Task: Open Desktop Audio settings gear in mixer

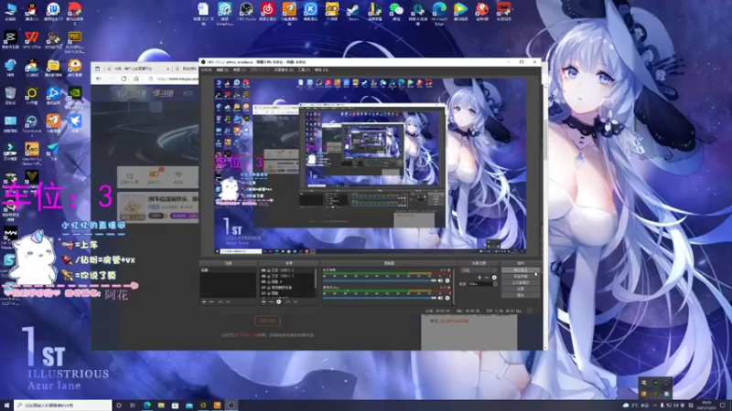Action: click(447, 280)
